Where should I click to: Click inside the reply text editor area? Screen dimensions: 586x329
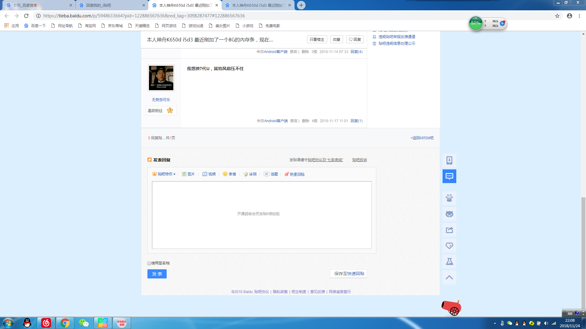pos(262,215)
